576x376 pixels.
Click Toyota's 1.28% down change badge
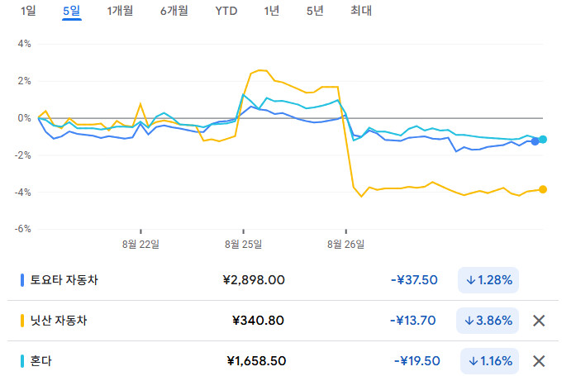pyautogui.click(x=488, y=280)
